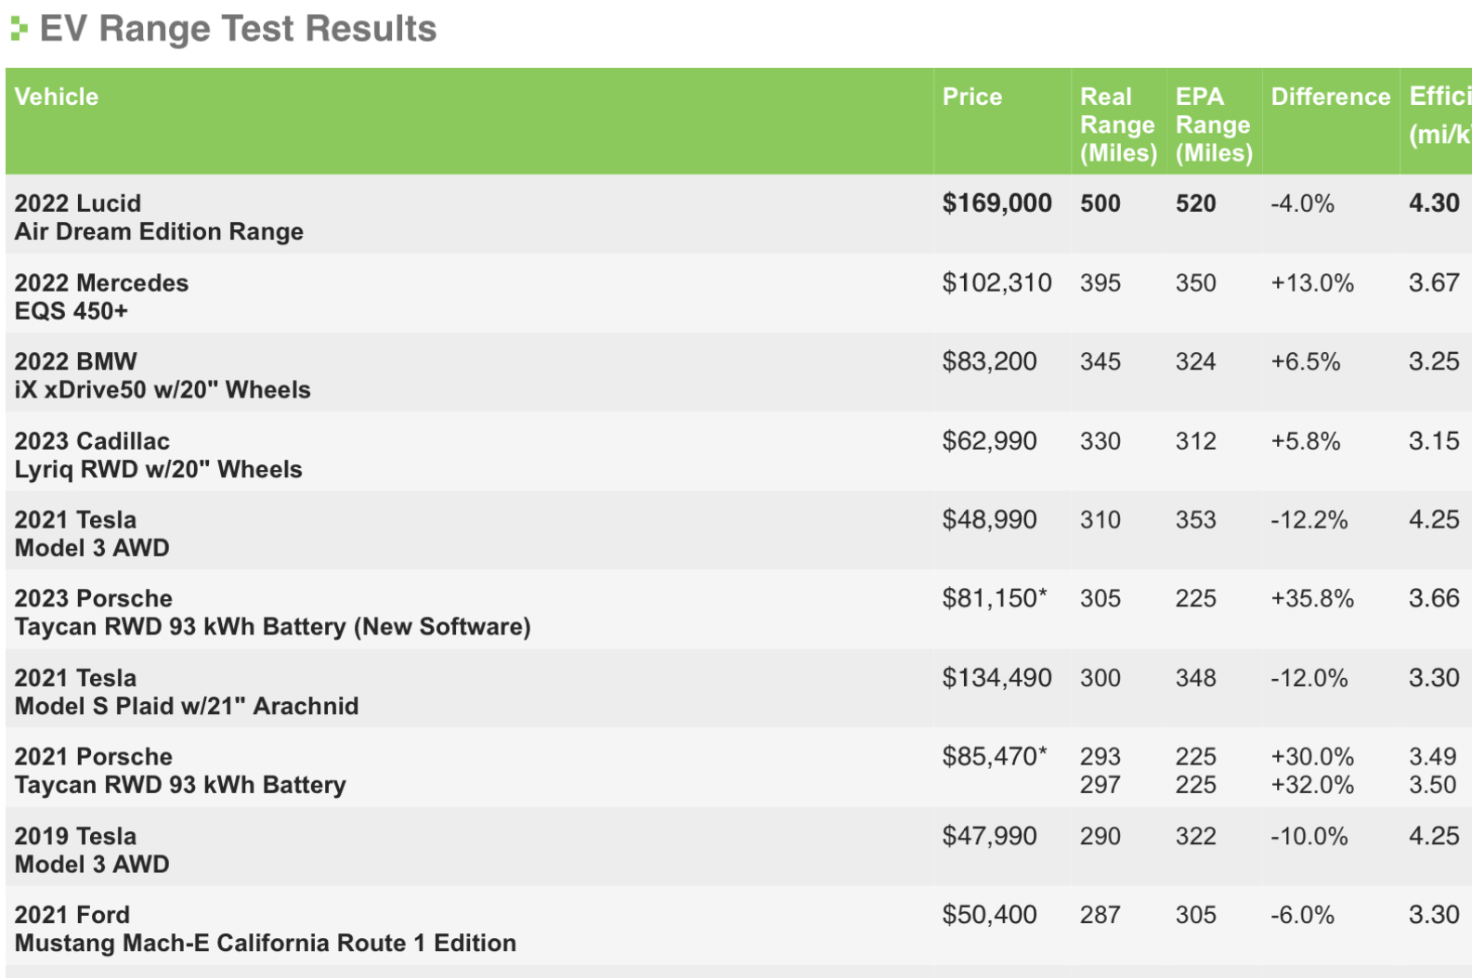Click the 312 EPA range value
Viewport: 1472px width, 978px height.
(1195, 440)
